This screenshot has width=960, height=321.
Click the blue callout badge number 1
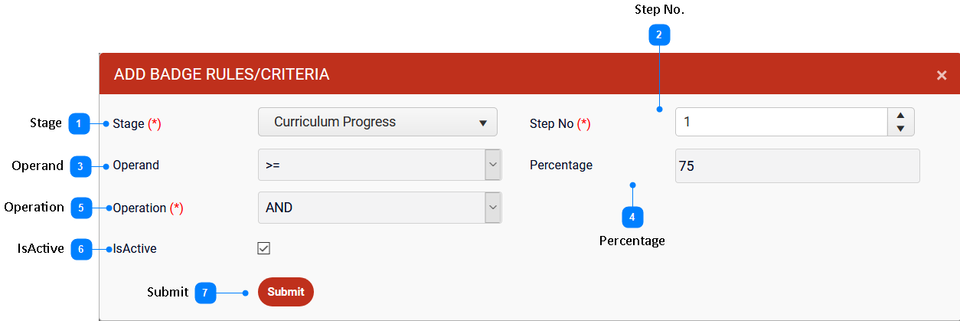pyautogui.click(x=80, y=123)
